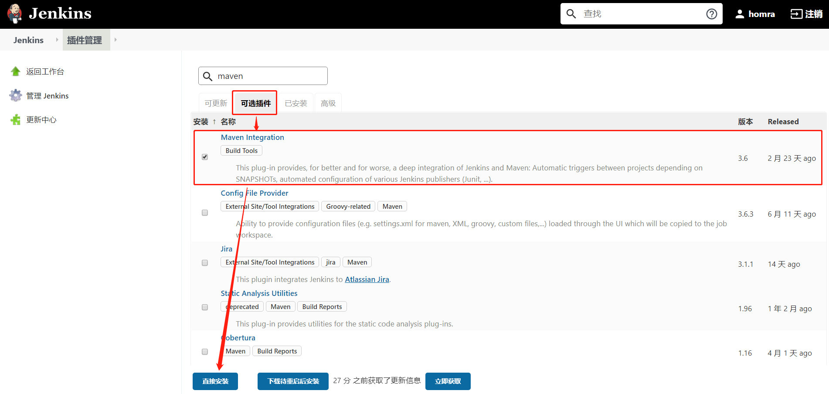829x394 pixels.
Task: Open the Static Analysis Utilities link
Action: pos(259,293)
